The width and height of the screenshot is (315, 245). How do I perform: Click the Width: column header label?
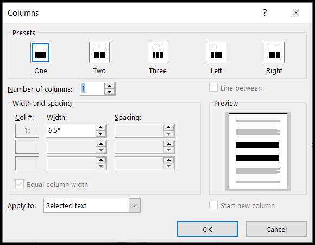click(57, 118)
